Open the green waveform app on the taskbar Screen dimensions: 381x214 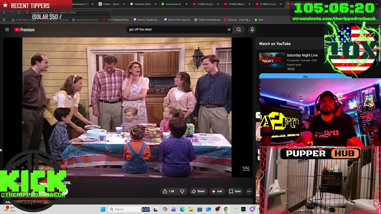click(x=243, y=209)
